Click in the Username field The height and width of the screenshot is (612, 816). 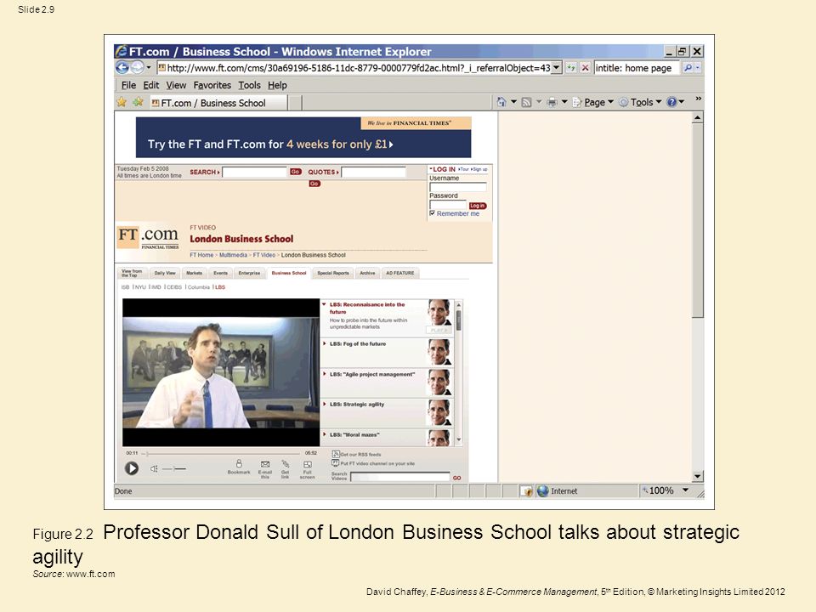coord(458,186)
